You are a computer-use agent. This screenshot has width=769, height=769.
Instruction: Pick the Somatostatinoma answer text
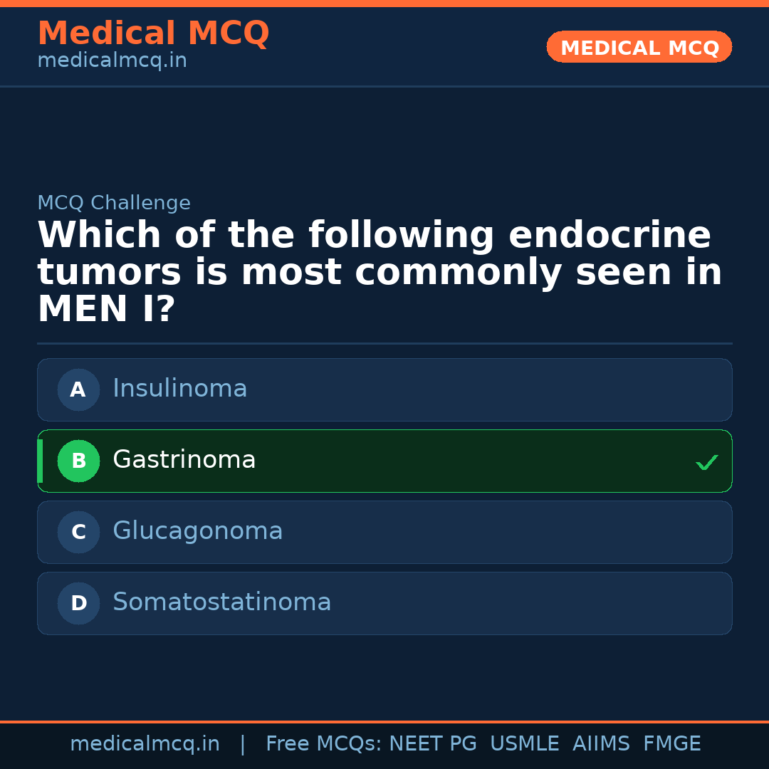(x=221, y=602)
